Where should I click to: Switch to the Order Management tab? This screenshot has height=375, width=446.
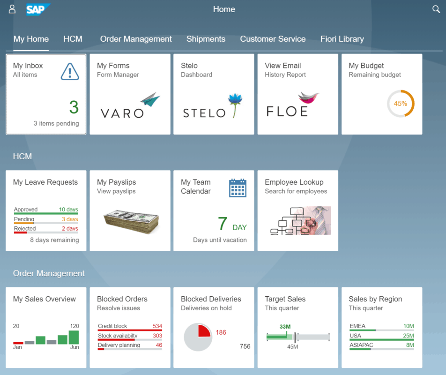pyautogui.click(x=136, y=39)
